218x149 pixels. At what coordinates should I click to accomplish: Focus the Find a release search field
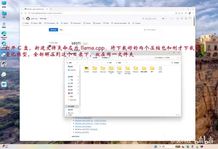click(154, 30)
